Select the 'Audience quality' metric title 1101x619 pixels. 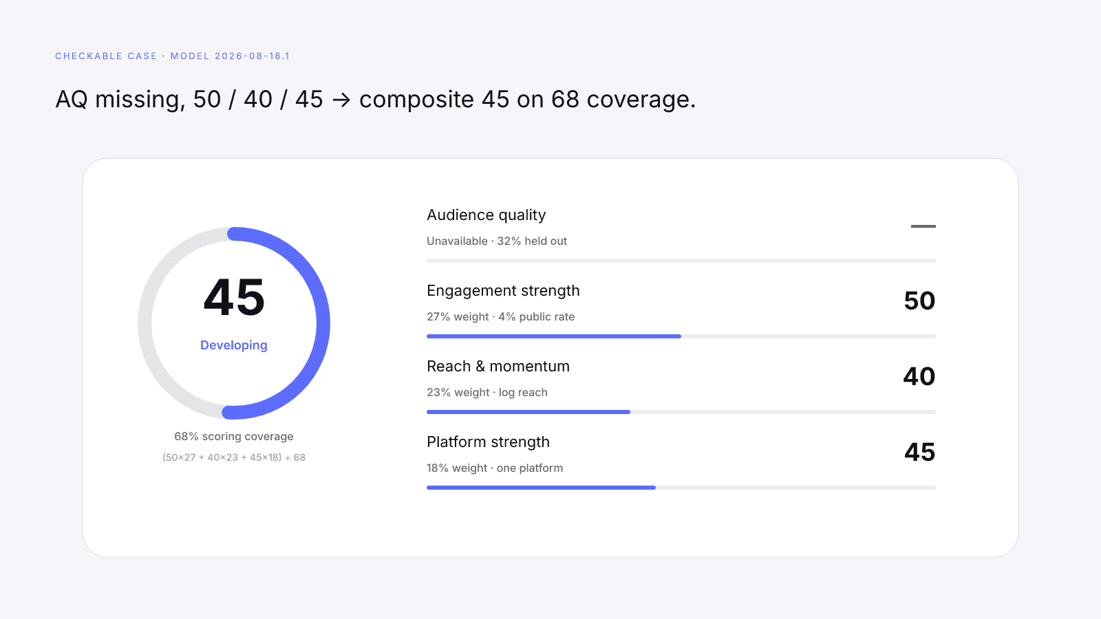pos(487,215)
